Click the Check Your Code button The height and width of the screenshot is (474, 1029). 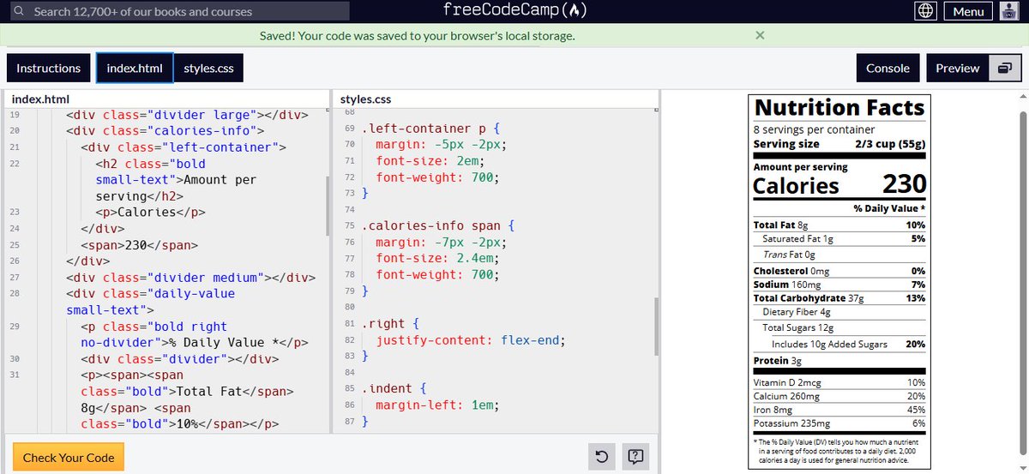tap(69, 457)
